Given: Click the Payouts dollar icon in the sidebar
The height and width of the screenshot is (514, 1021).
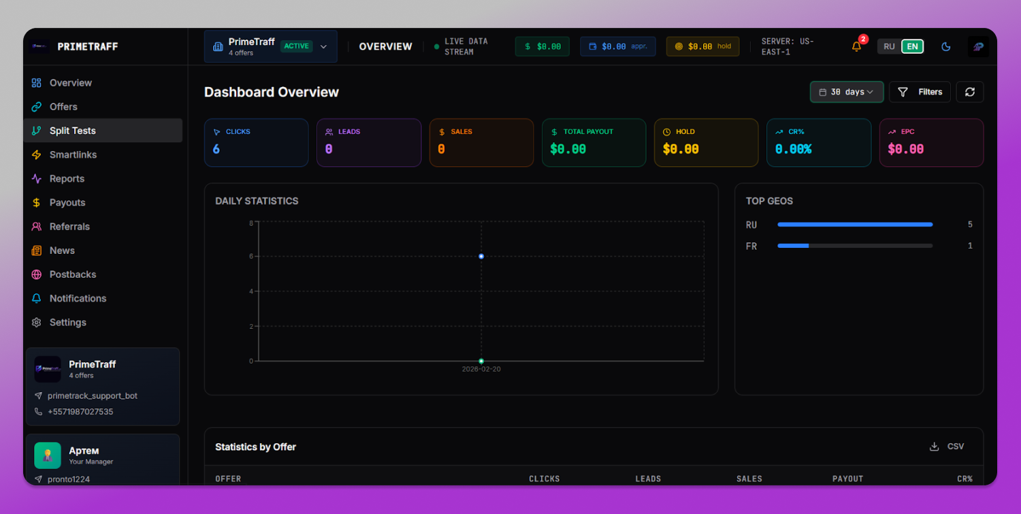Looking at the screenshot, I should (x=37, y=202).
